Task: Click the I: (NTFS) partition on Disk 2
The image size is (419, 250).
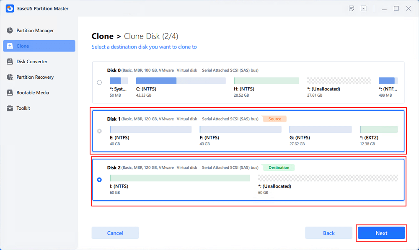Action: (x=180, y=178)
